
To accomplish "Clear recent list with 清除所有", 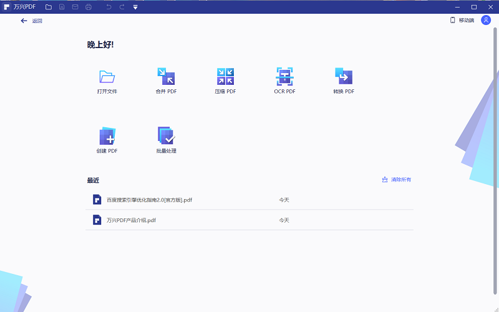I will coord(397,180).
